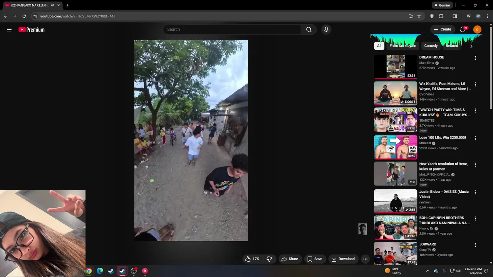The width and height of the screenshot is (493, 277).
Task: Click the Save button
Action: pos(314,259)
